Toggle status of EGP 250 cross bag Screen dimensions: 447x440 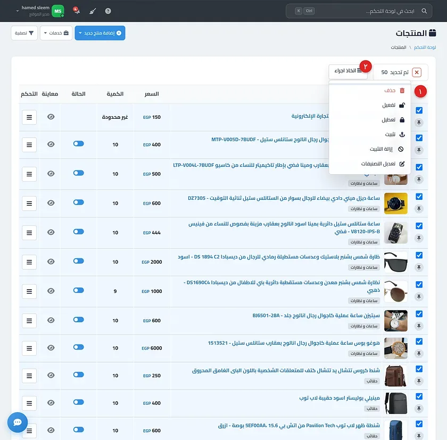(78, 374)
